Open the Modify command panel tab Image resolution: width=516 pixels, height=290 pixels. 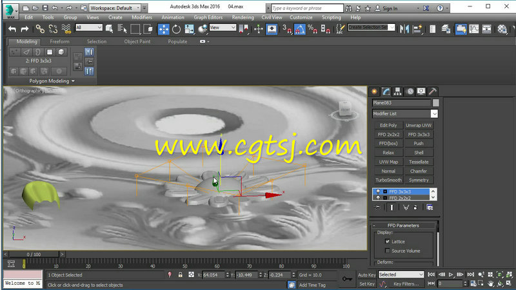386,92
